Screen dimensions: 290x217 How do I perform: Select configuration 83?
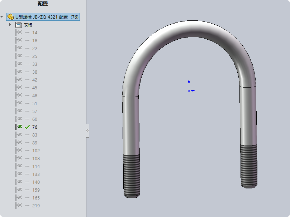[x=35, y=135]
